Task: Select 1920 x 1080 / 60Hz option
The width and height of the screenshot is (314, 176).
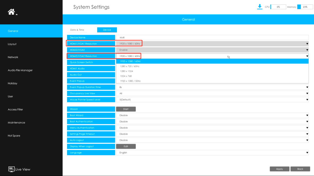Action: pos(212,61)
